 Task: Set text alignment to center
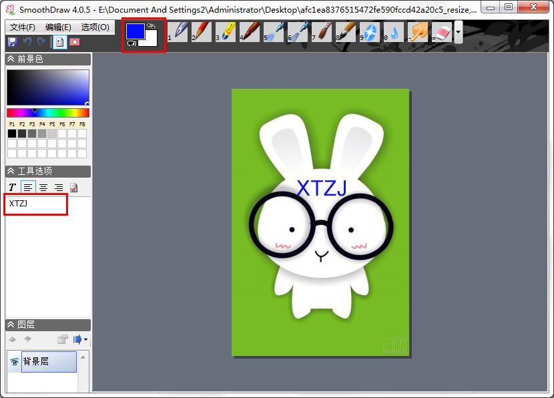[x=43, y=188]
